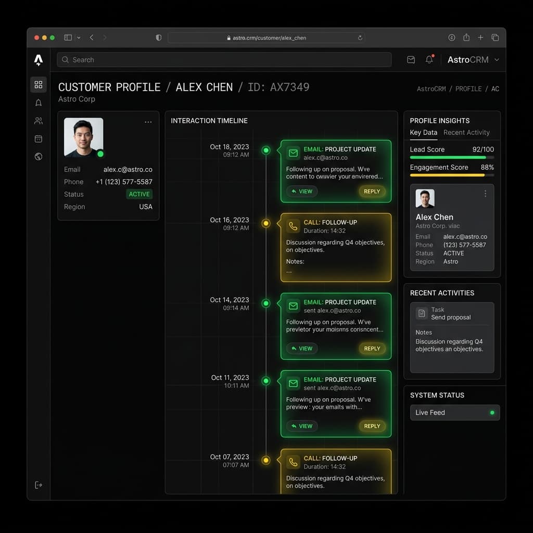The width and height of the screenshot is (533, 533).
Task: Click the logout icon at sidebar bottom
Action: [39, 485]
